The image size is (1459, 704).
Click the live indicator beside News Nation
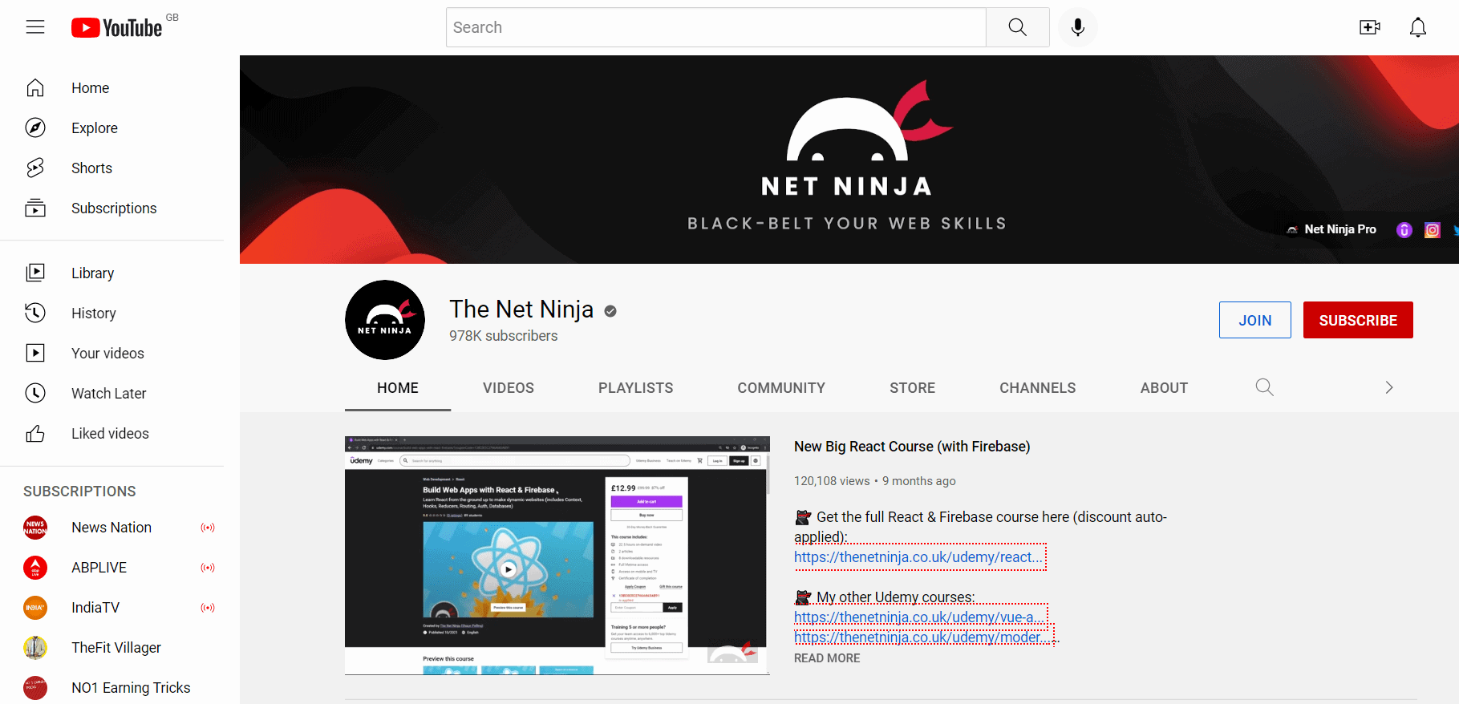(208, 528)
